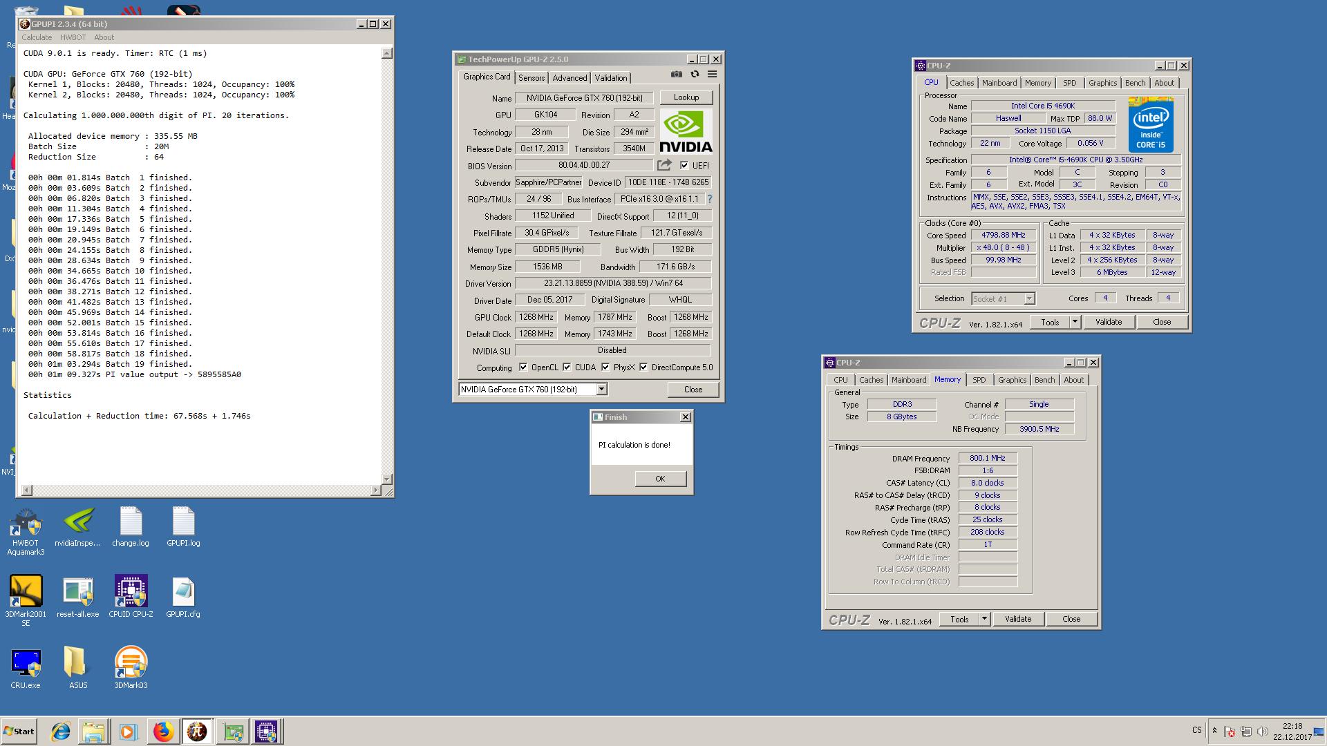The image size is (1327, 746).
Task: Open 3DMark03 desktop icon
Action: pos(131,669)
